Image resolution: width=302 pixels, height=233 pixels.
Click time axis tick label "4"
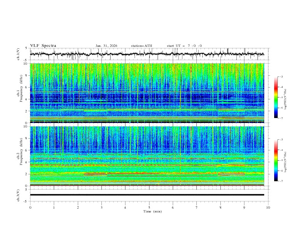pyautogui.click(x=125, y=207)
